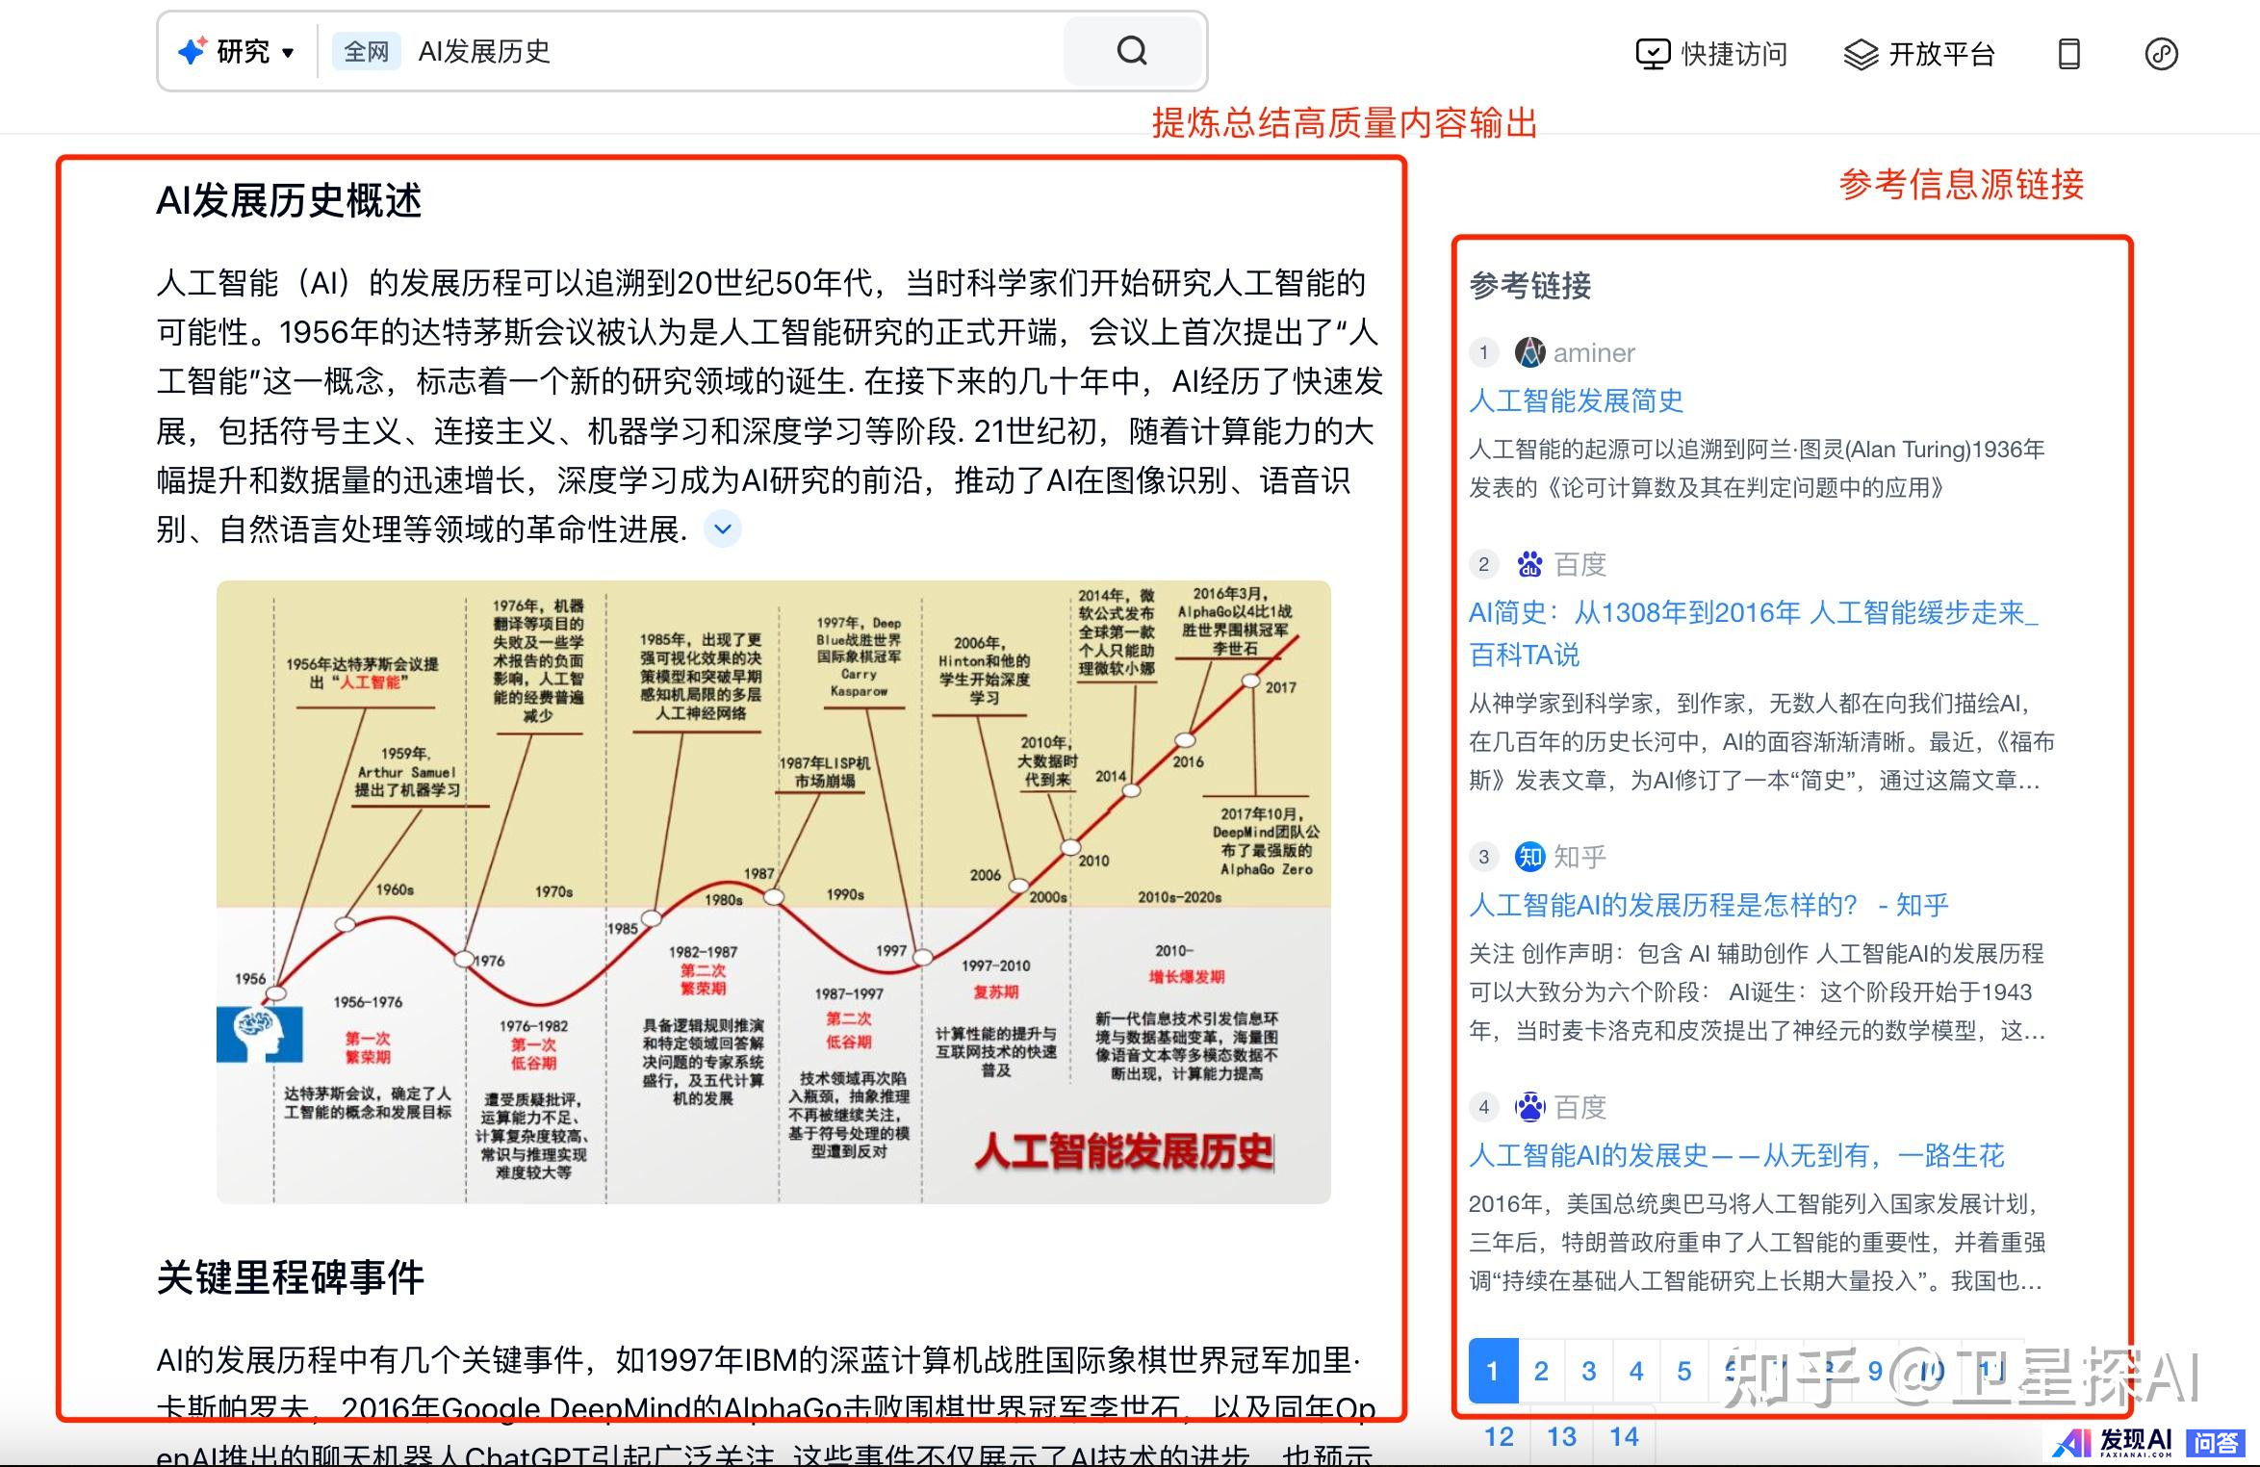This screenshot has width=2260, height=1467.
Task: Click the 全网 scope tag
Action: [x=366, y=52]
